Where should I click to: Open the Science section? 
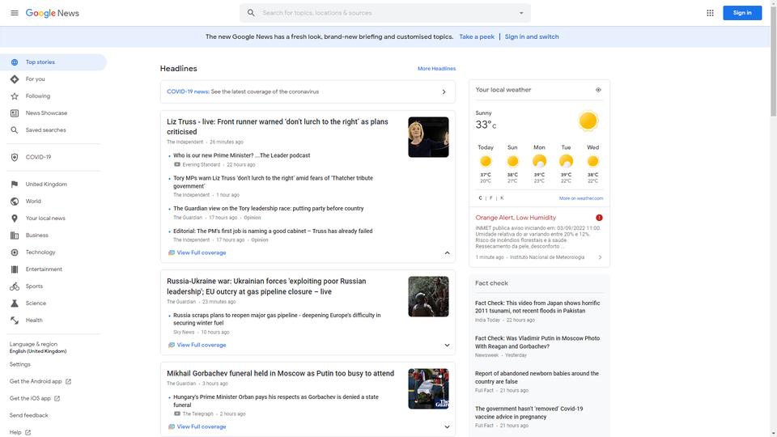[53, 303]
